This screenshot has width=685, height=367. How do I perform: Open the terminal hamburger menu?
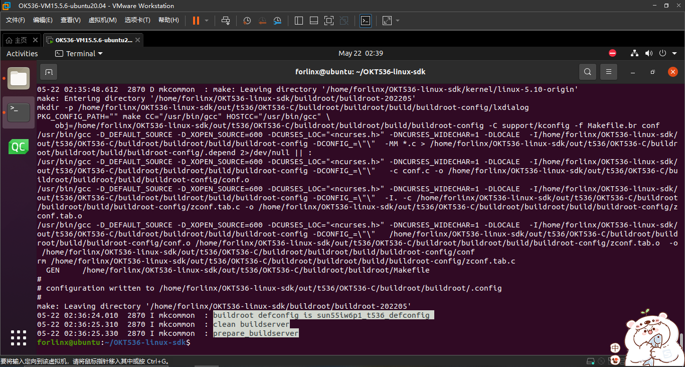coord(609,72)
